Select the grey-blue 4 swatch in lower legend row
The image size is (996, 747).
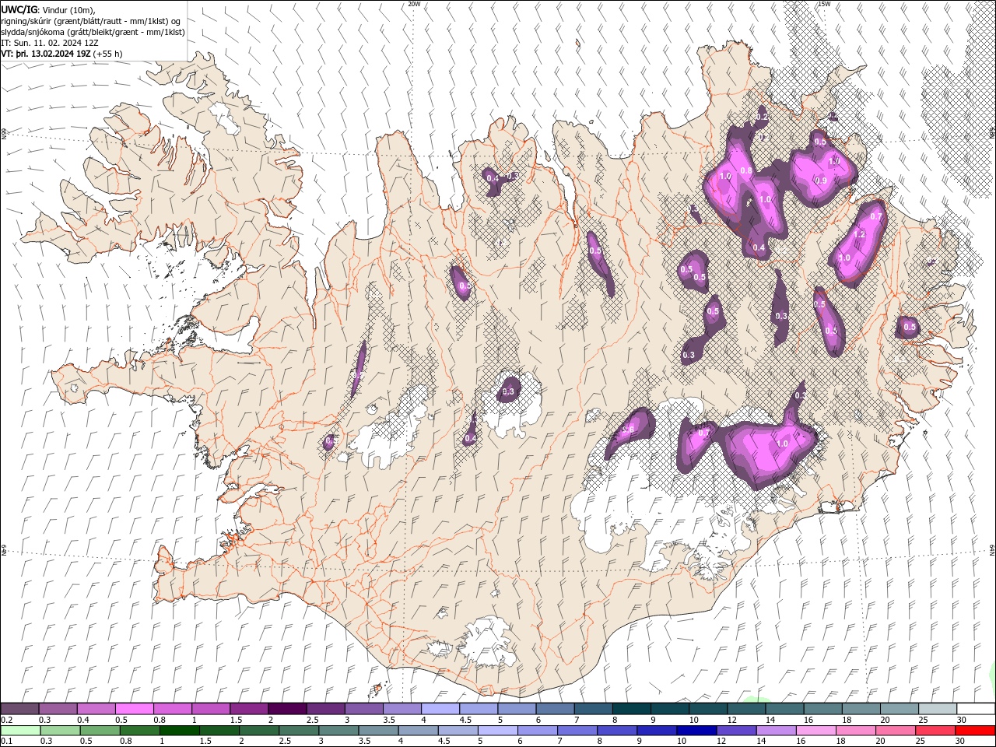click(x=419, y=731)
